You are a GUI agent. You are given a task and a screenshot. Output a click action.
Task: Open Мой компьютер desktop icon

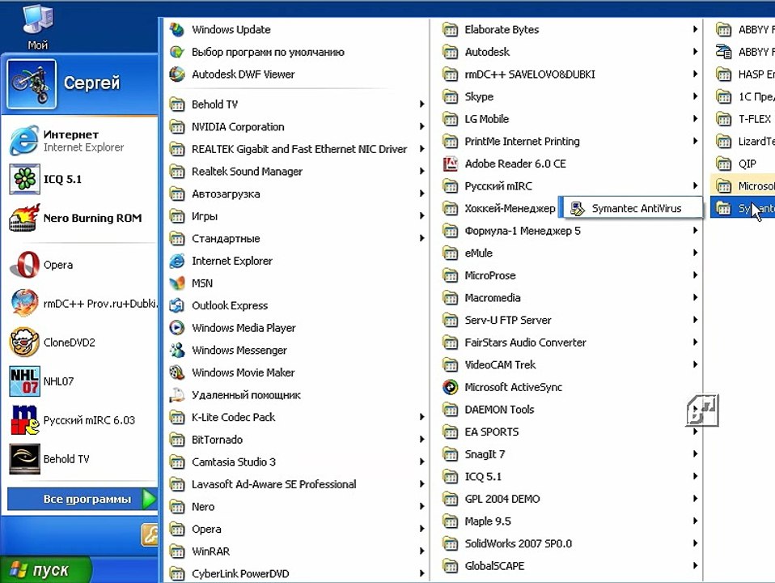38,26
